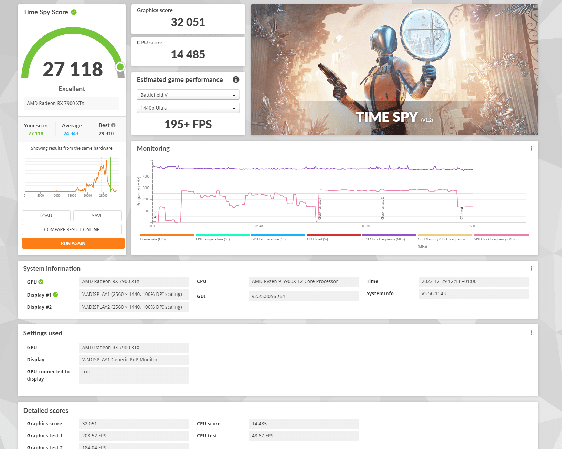Viewport: 562px width, 449px height.
Task: Click the AMD Ryzen 9 5900X CPU field
Action: click(304, 281)
